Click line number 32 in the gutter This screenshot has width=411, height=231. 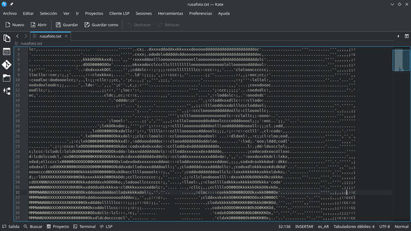tap(17, 193)
